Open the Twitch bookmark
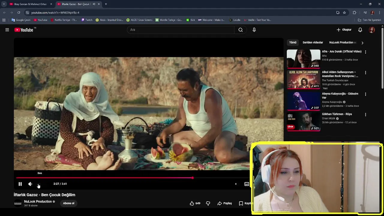 pos(87,20)
